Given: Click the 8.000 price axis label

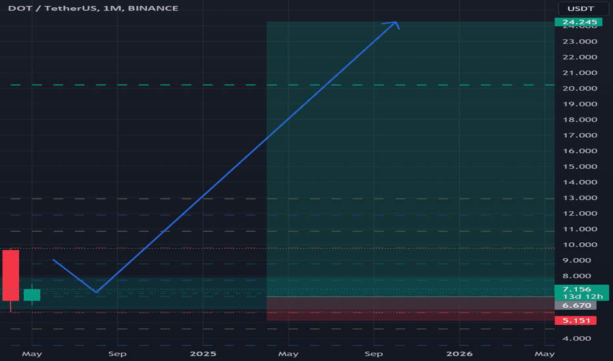Looking at the screenshot, I should click(x=577, y=276).
